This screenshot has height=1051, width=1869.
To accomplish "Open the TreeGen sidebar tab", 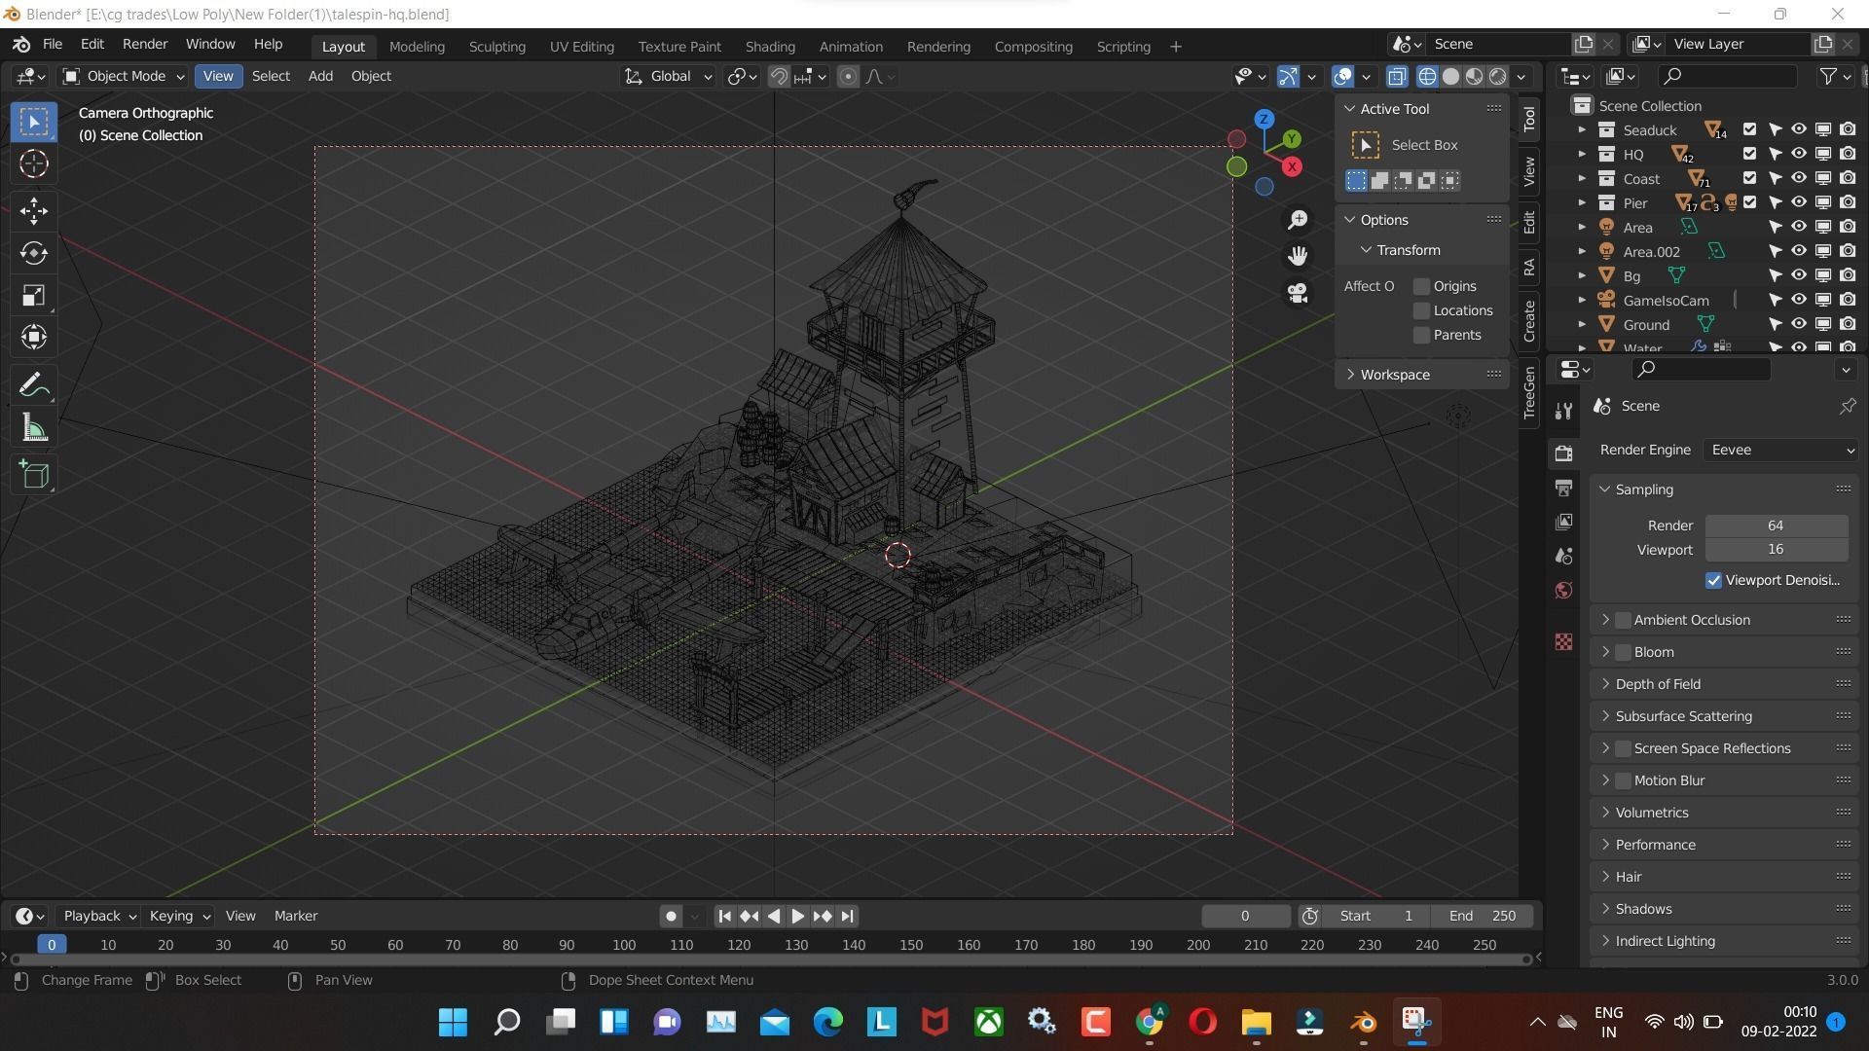I will (1529, 392).
